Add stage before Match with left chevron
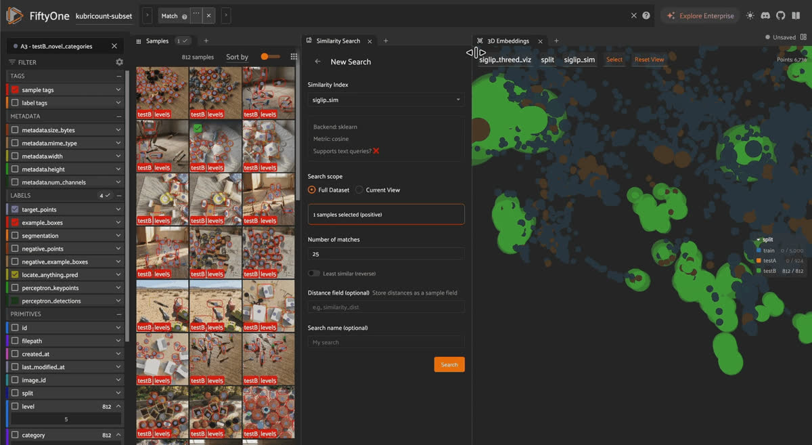812x445 pixels. (148, 16)
